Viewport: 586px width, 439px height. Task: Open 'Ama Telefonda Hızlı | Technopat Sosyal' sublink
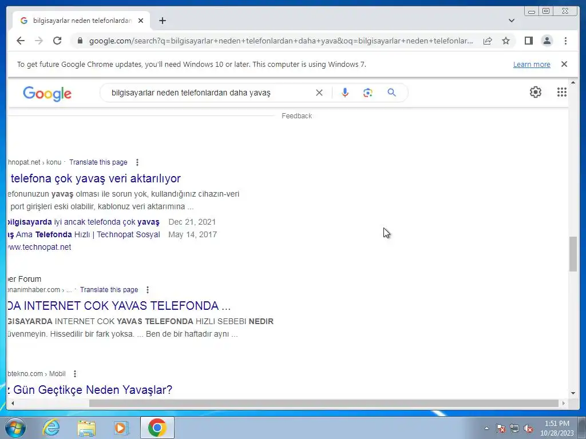coord(84,234)
